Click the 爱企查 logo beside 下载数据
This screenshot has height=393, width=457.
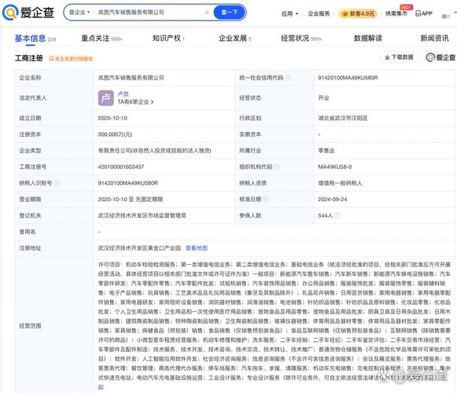pyautogui.click(x=440, y=57)
